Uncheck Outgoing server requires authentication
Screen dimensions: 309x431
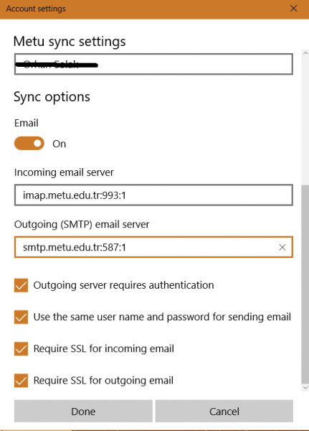point(21,285)
